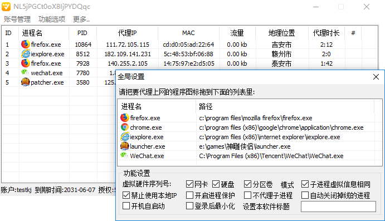Select the WeChat icon in process row 4
Screen dimensions: 385x221
25,72
